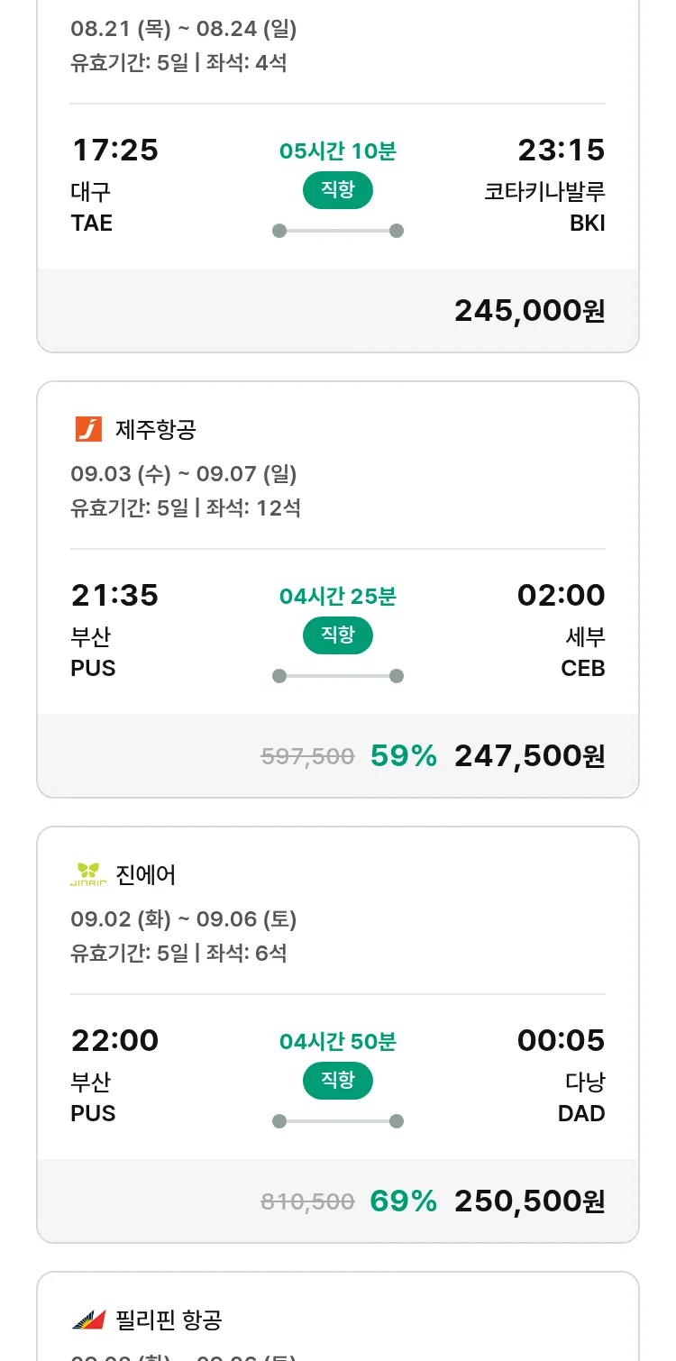The image size is (676, 1361).
Task: Click the route line under 04시간 25분
Action: pyautogui.click(x=338, y=676)
